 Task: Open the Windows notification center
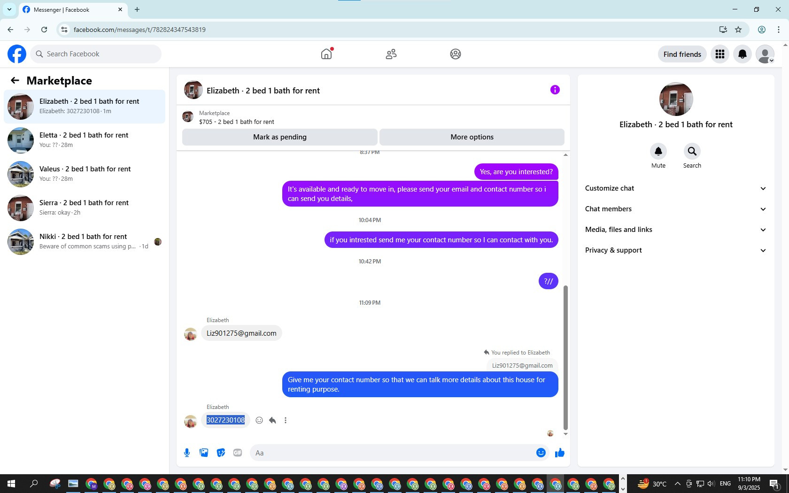[774, 484]
